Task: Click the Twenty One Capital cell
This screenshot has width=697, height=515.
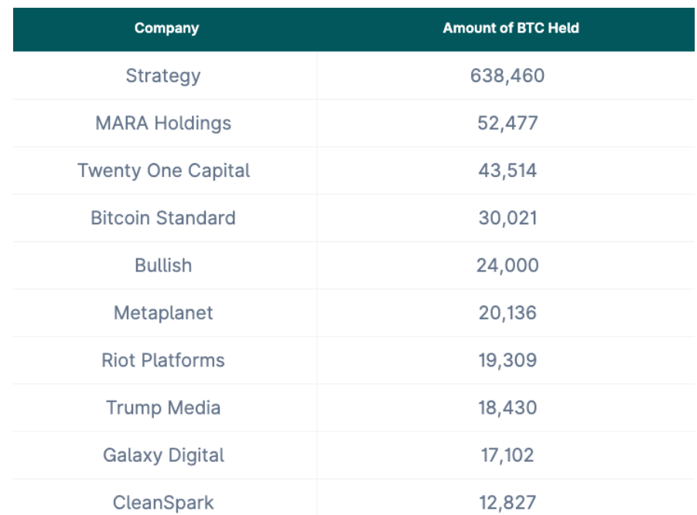Action: coord(163,171)
